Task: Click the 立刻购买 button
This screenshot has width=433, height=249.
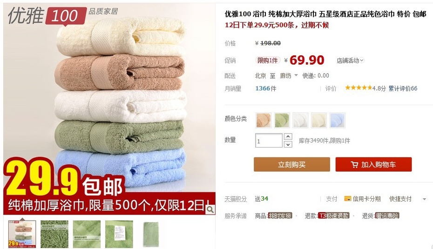Action: pyautogui.click(x=292, y=165)
